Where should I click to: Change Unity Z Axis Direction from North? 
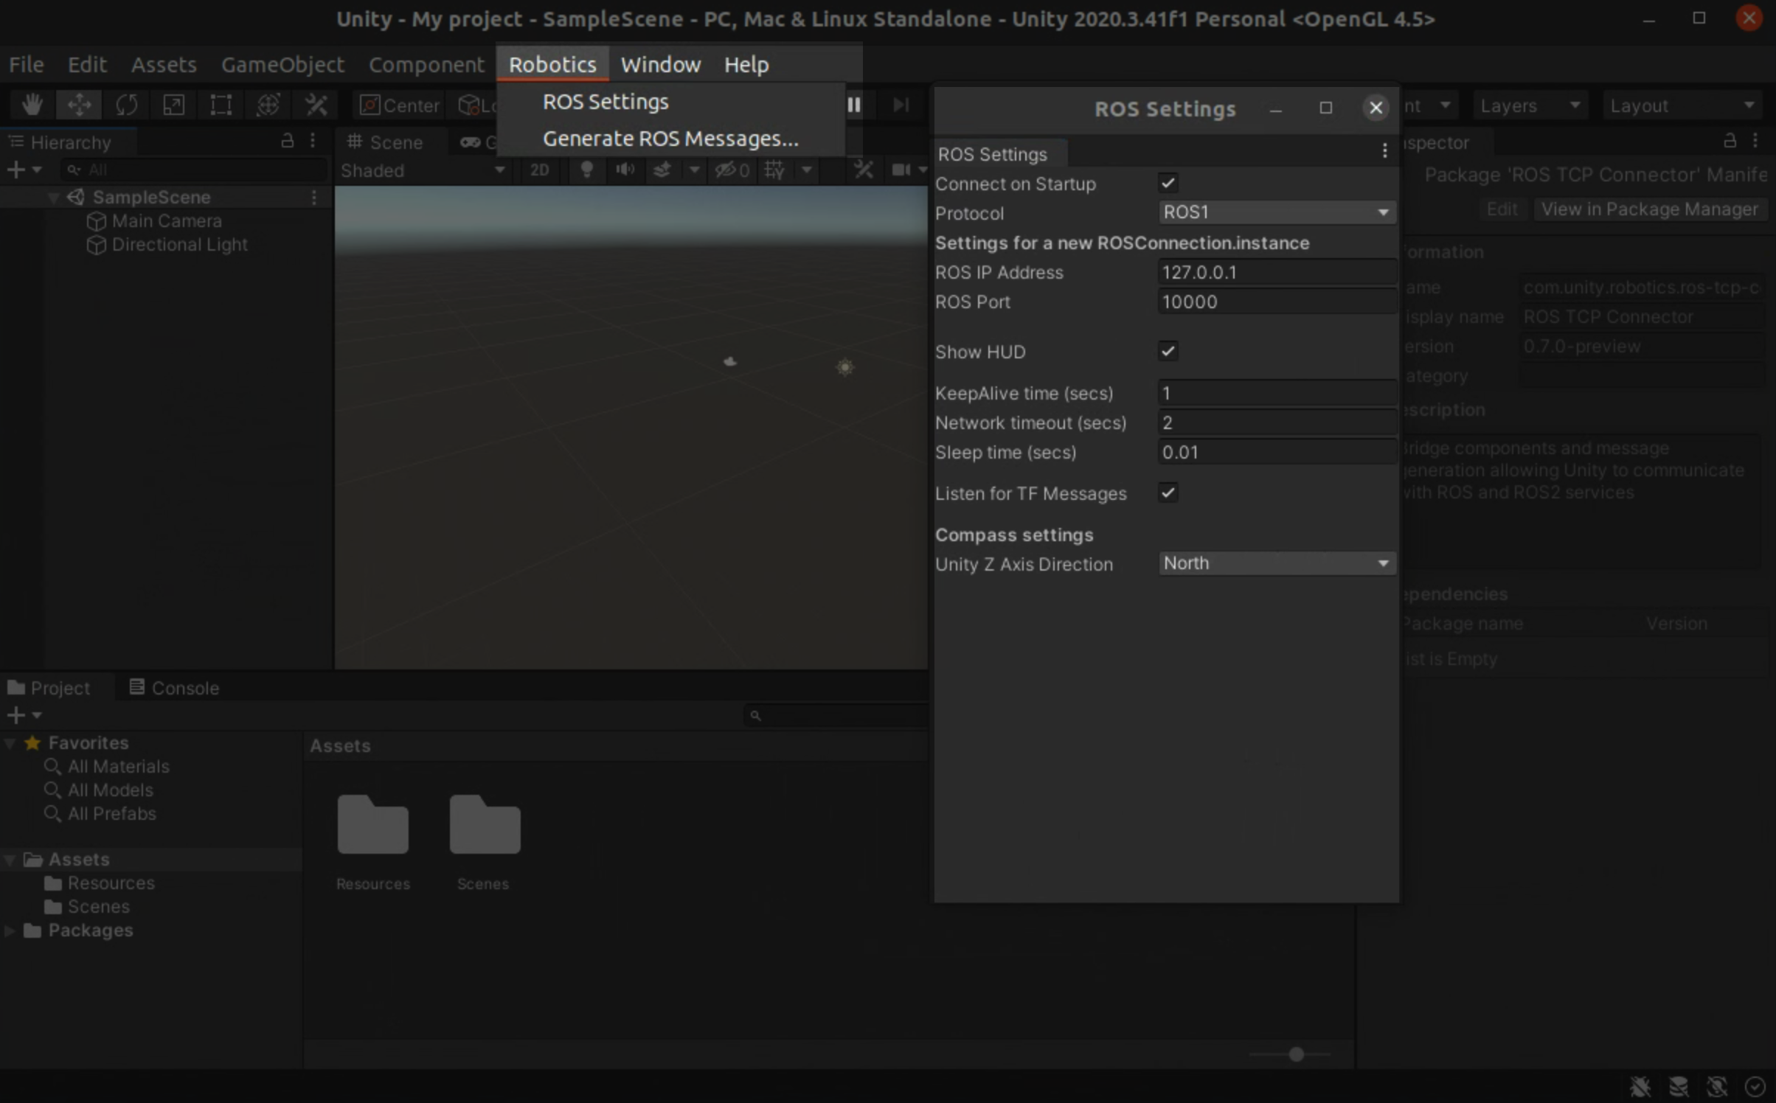tap(1277, 563)
